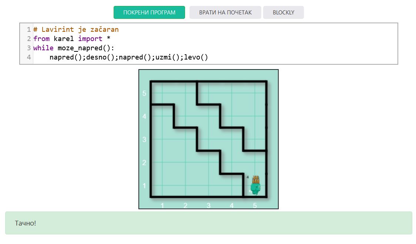Click line number 4 in the gutter
The image size is (416, 244).
coord(28,57)
